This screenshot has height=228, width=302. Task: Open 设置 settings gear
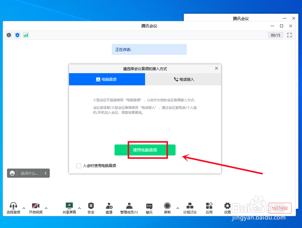pos(227,208)
